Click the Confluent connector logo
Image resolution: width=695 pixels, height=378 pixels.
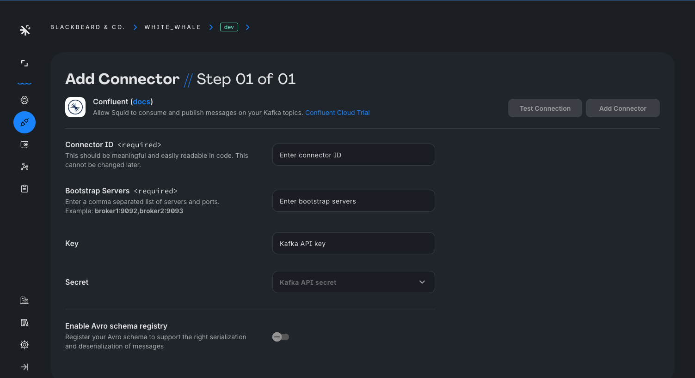(x=75, y=107)
